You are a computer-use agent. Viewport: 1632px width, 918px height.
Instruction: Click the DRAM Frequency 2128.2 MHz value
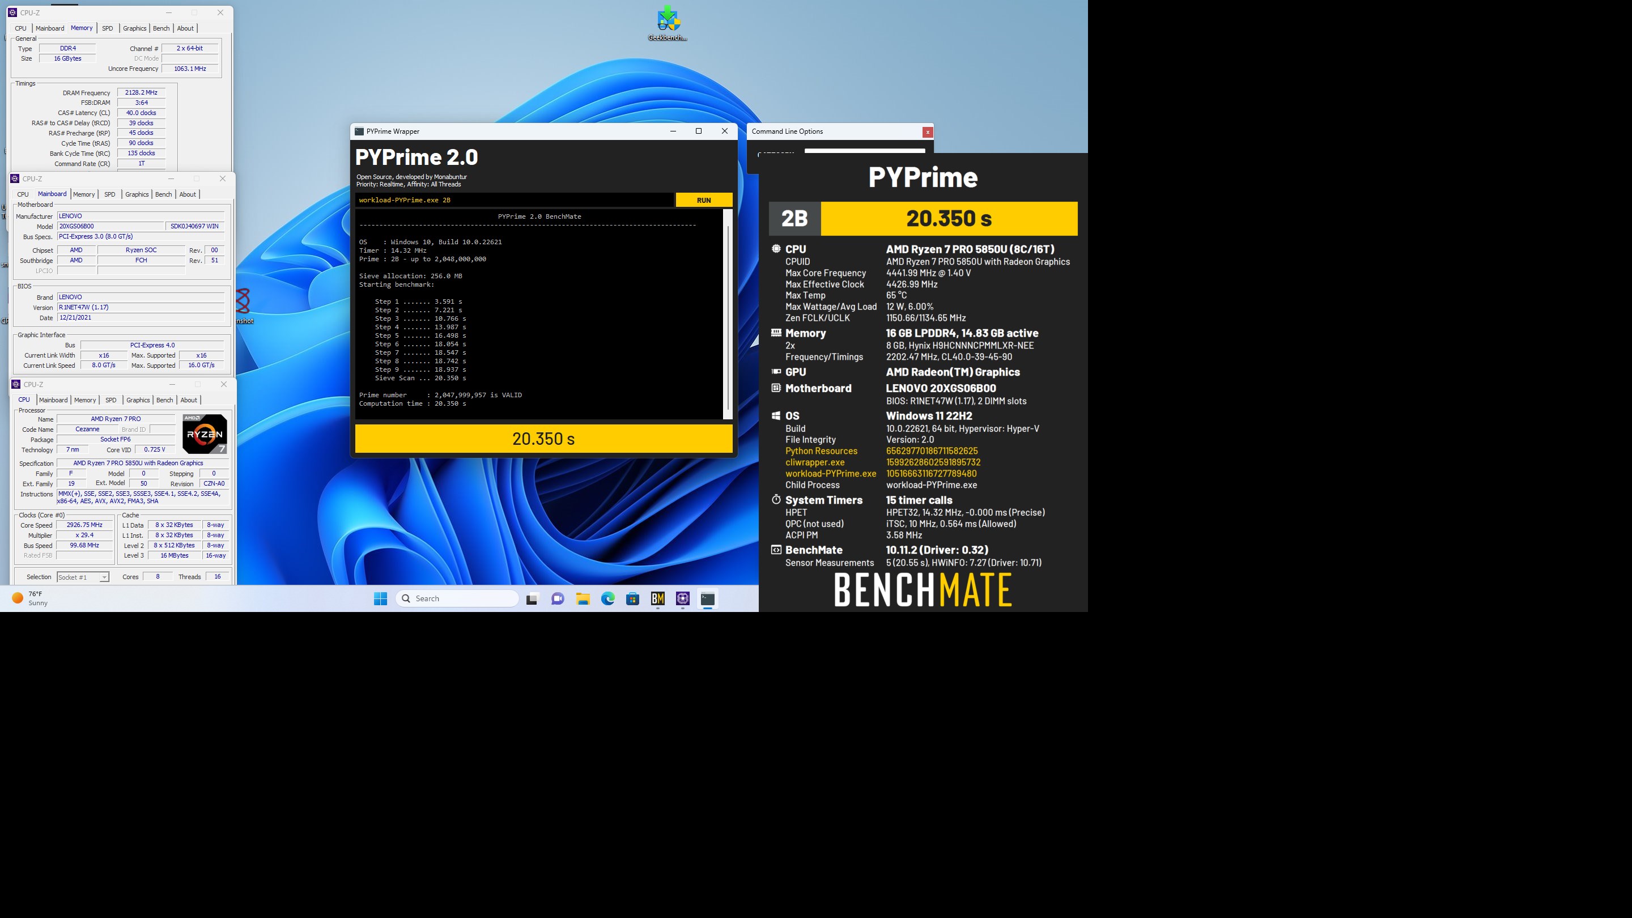pyautogui.click(x=141, y=92)
